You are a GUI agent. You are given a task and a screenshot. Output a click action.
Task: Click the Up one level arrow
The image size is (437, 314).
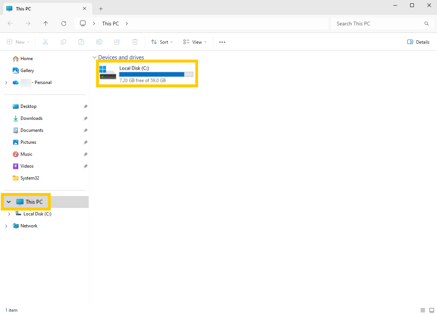tap(46, 24)
